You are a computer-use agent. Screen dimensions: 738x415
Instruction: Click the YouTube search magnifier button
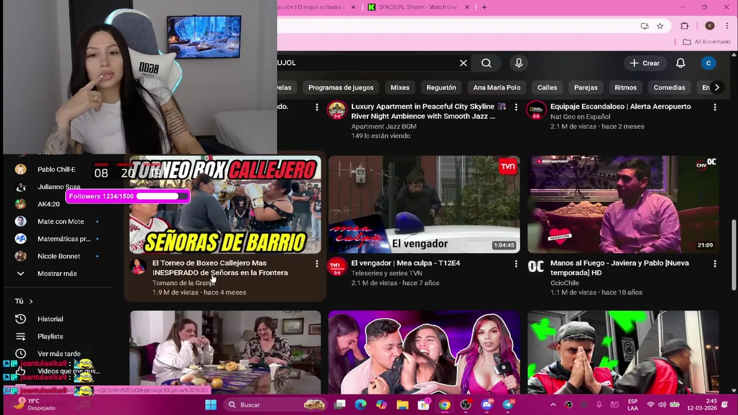coord(487,63)
